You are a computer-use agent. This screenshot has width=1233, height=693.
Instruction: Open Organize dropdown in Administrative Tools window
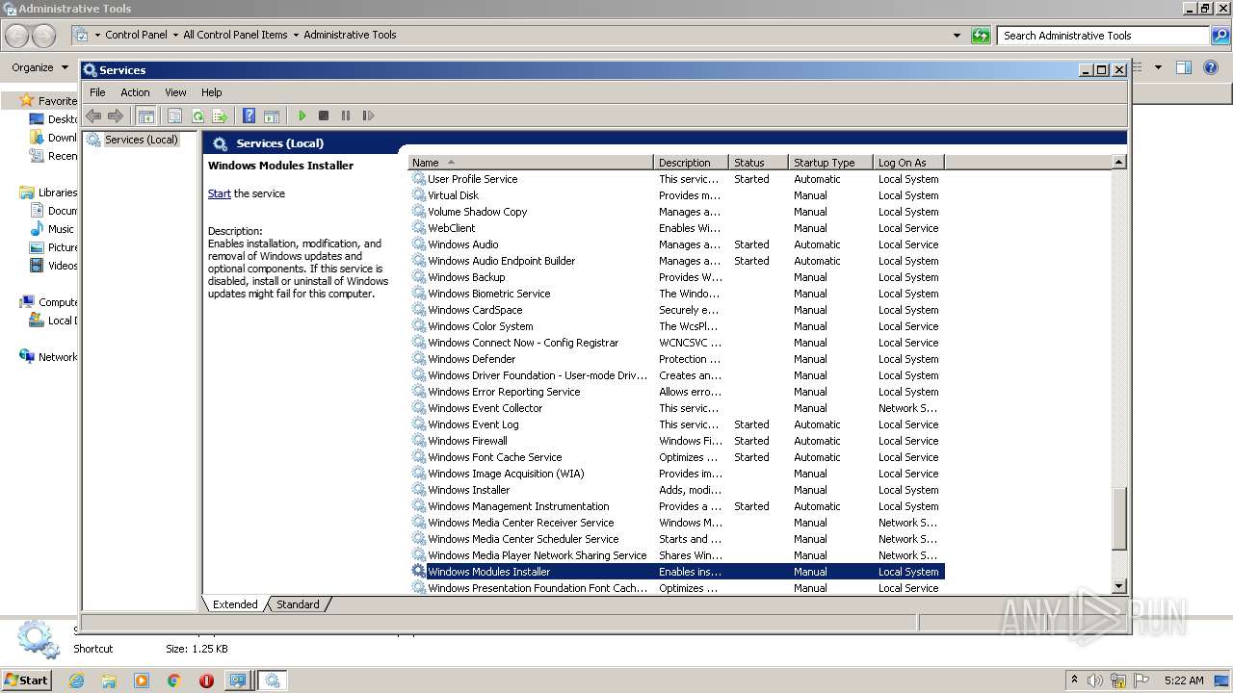pyautogui.click(x=39, y=67)
